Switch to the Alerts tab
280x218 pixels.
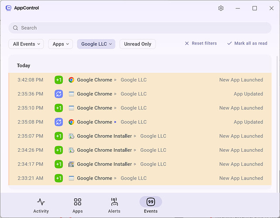tap(114, 206)
